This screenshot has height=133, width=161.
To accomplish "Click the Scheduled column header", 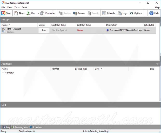I will pos(149,25).
